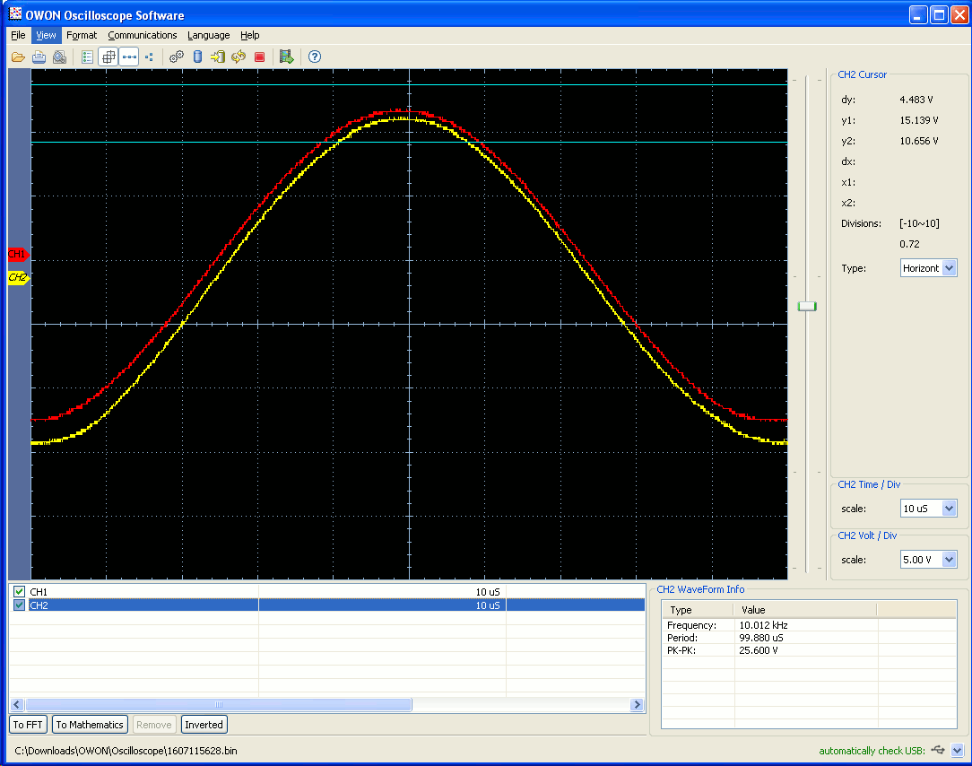This screenshot has height=766, width=972.
Task: Click the red CH1 channel marker
Action: [18, 255]
